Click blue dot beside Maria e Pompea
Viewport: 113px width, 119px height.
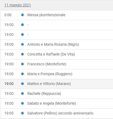[x=22, y=74]
